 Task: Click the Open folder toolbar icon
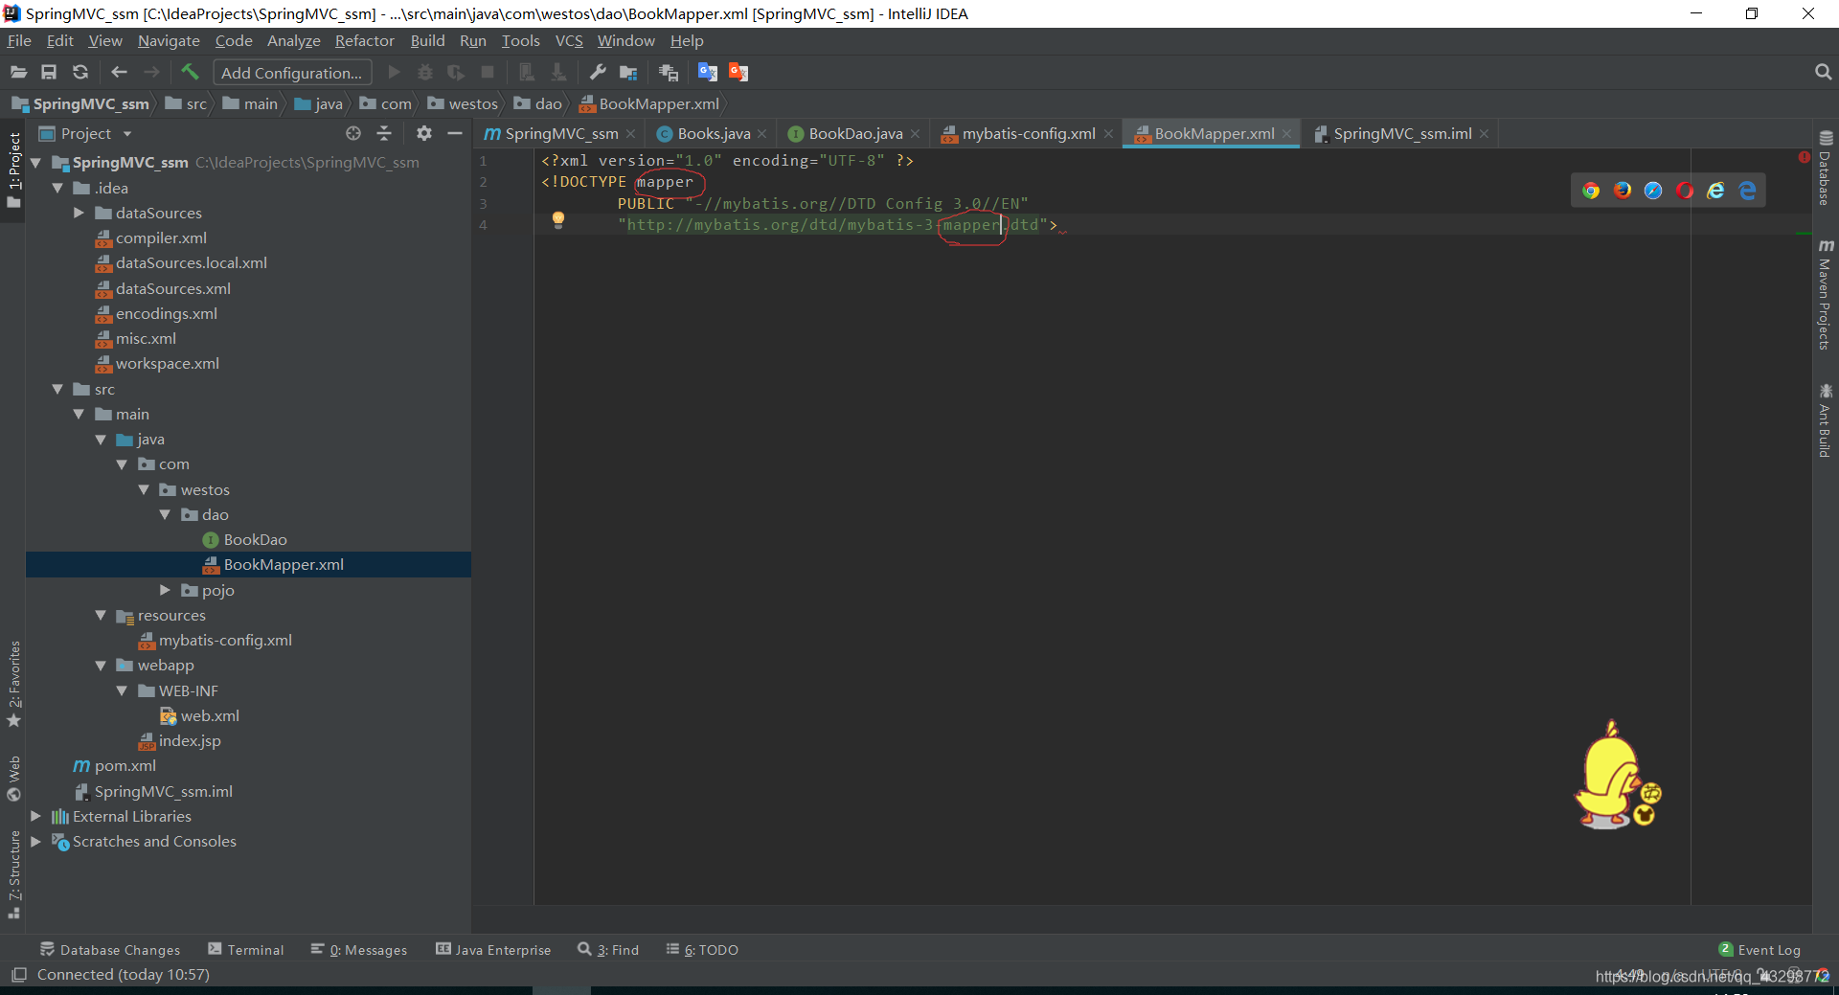pyautogui.click(x=18, y=73)
